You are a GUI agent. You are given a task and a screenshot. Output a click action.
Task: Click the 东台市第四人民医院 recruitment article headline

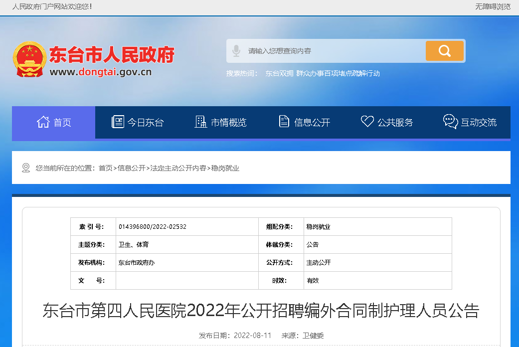point(261,310)
